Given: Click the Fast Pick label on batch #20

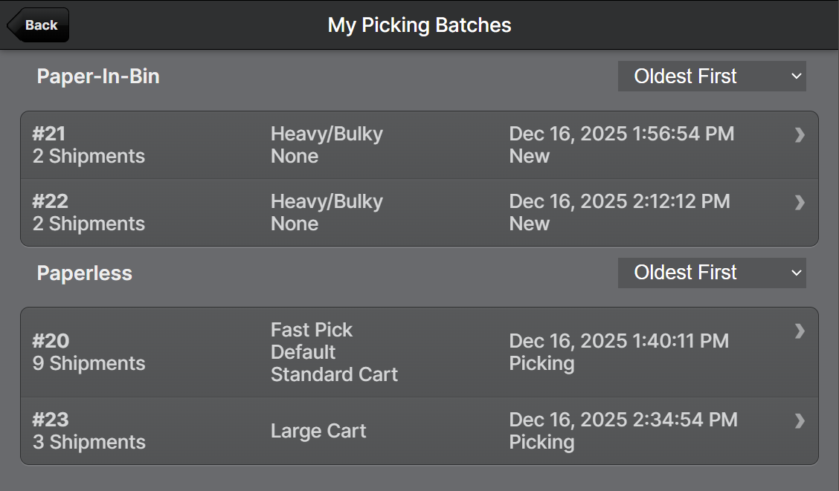Looking at the screenshot, I should 312,330.
